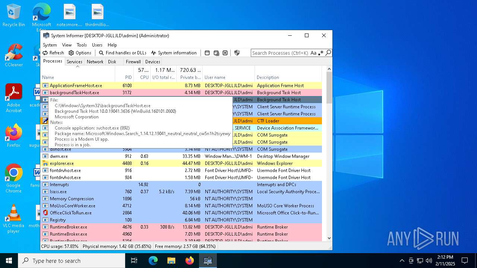Click inside Search Processes field
The image size is (477, 268).
tap(280, 53)
